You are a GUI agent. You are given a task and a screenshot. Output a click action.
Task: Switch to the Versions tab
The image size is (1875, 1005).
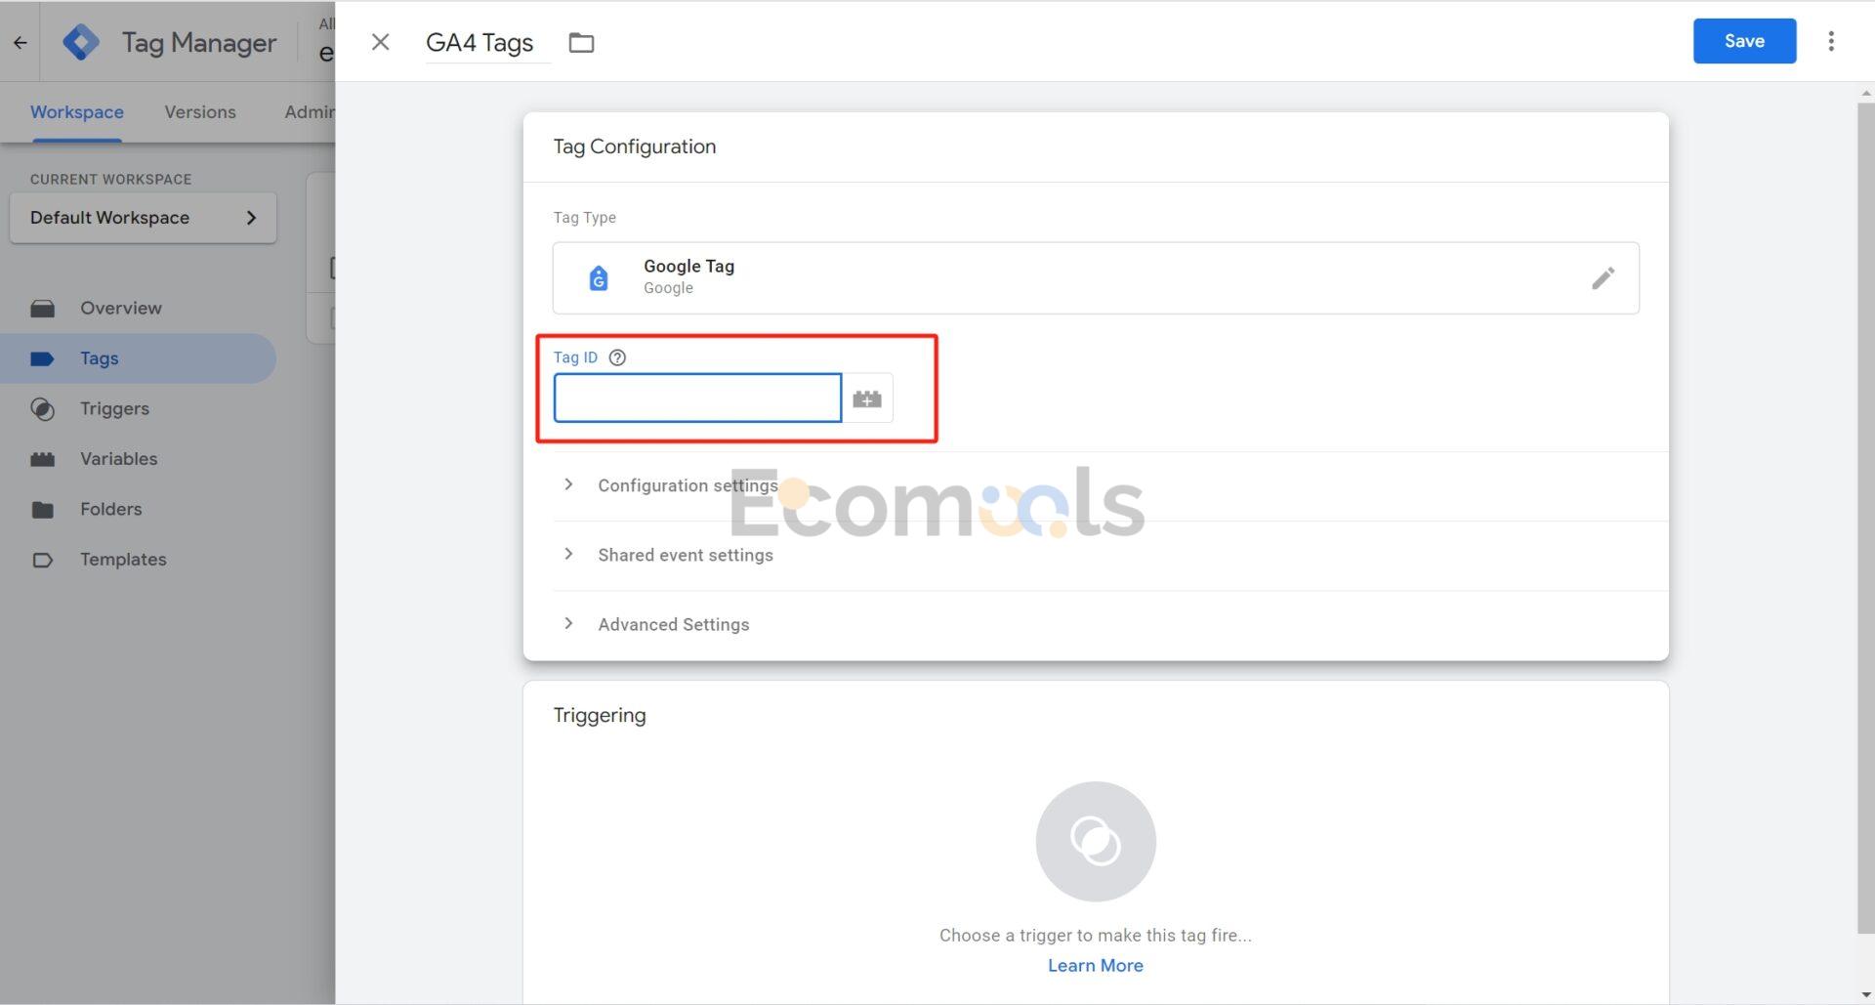200,112
